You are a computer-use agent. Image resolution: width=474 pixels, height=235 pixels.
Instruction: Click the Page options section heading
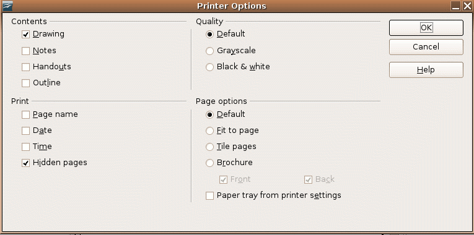(x=221, y=101)
